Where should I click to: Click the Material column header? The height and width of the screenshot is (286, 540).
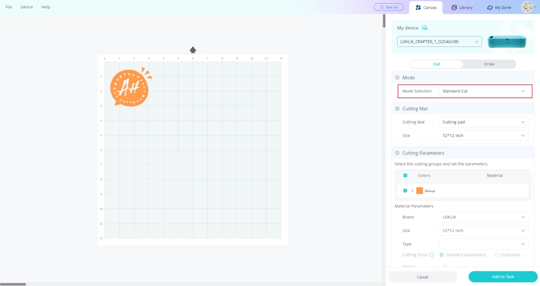tap(495, 175)
